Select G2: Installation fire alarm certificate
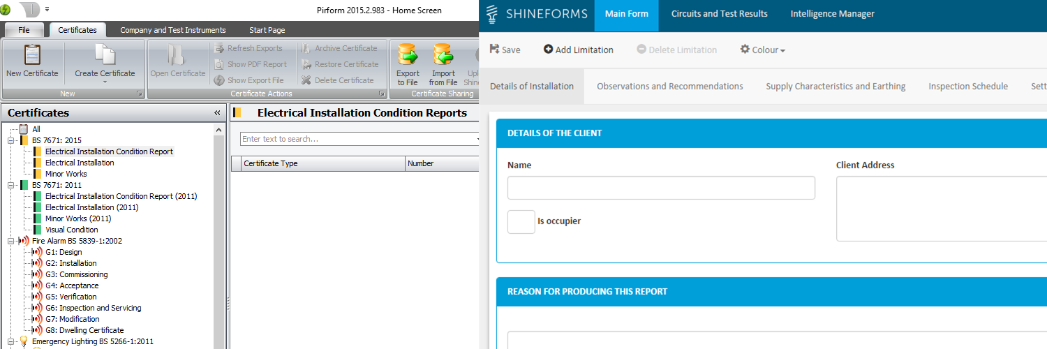 (70, 263)
